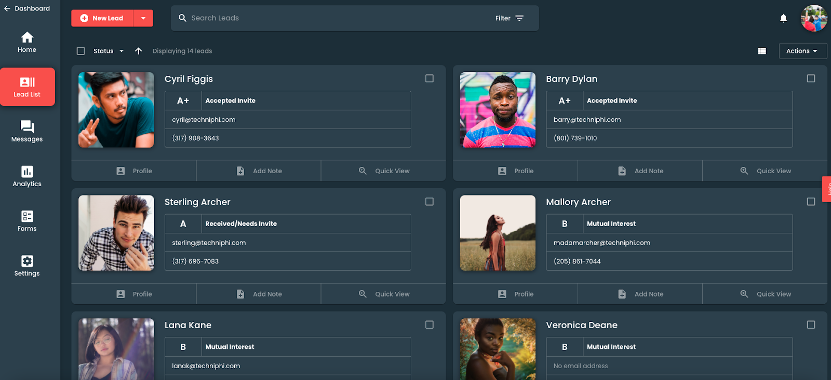This screenshot has height=380, width=831.
Task: Click Cyril Figgis's Profile icon
Action: click(120, 171)
